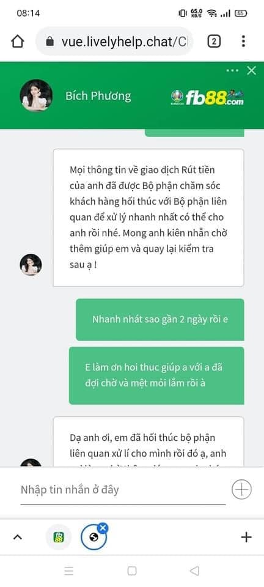Focus the 'Nhập tin nhắn ở đây' field

[123, 490]
